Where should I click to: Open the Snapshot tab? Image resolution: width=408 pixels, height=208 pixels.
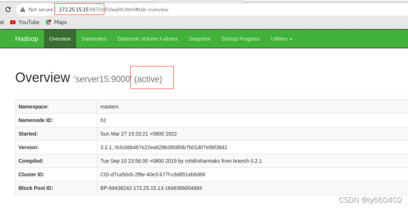[x=200, y=39]
